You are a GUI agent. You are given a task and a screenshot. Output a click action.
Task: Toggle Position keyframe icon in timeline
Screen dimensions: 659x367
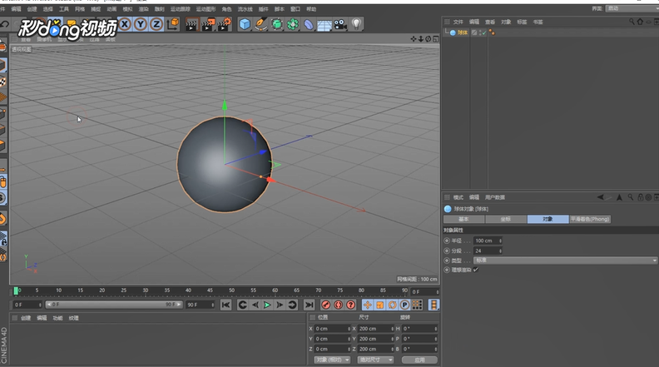tap(367, 305)
